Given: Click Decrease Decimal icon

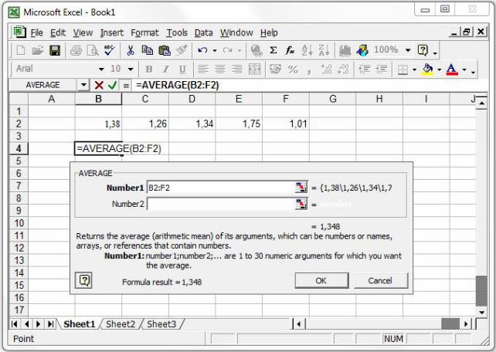Looking at the screenshot, I should coord(343,69).
